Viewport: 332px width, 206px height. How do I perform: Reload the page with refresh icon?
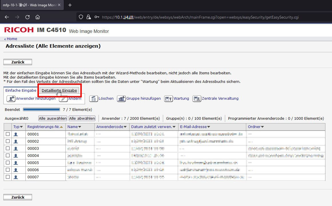click(x=27, y=17)
